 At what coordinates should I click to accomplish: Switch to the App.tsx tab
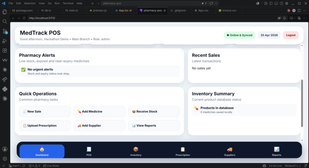click(125, 10)
